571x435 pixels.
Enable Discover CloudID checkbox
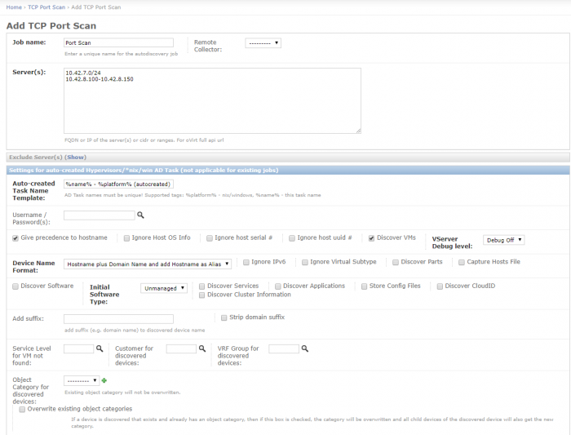(x=440, y=286)
